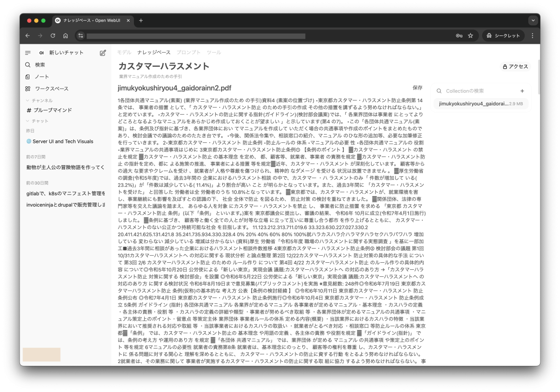Collapse the チャンネル section

coord(39,100)
